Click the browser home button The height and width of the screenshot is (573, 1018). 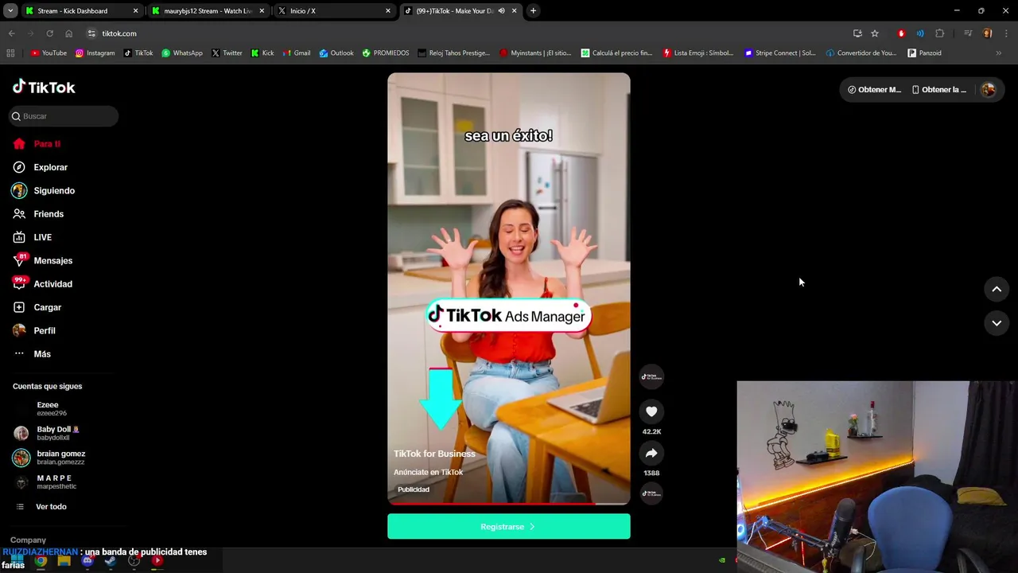pyautogui.click(x=68, y=33)
